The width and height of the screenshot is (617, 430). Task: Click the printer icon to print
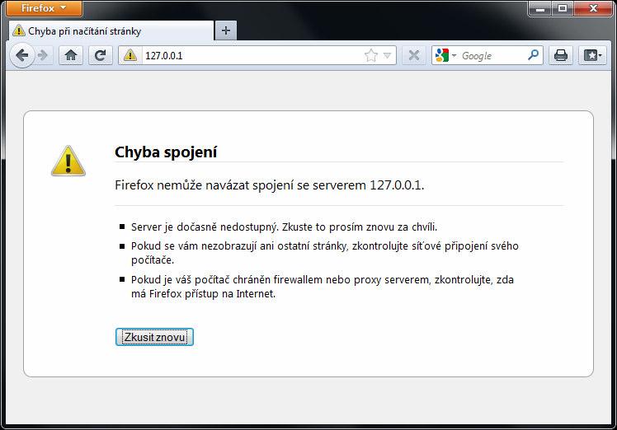[x=561, y=55]
